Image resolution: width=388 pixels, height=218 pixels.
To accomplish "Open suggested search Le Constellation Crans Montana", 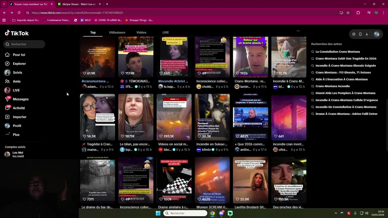I will point(338,52).
